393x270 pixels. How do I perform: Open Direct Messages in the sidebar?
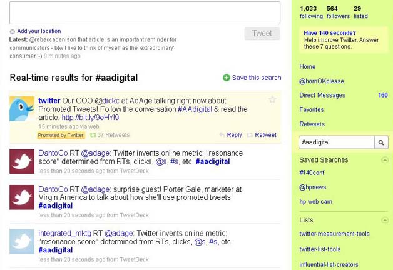point(322,95)
